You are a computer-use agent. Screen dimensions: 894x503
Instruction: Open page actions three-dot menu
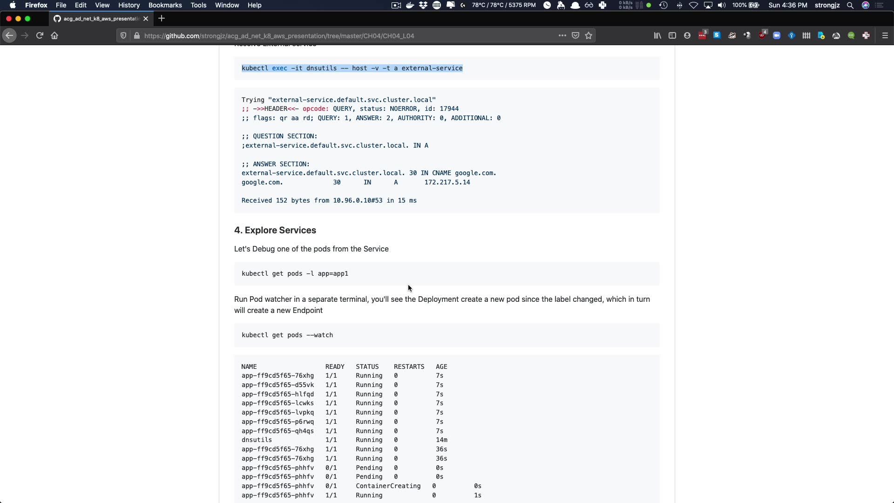click(x=562, y=35)
